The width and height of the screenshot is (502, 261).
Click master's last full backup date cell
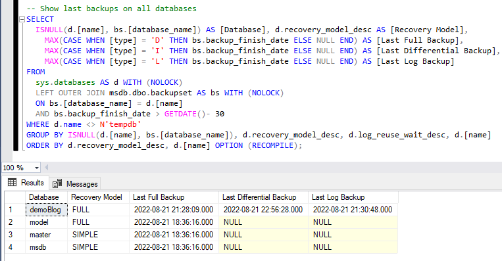pyautogui.click(x=174, y=235)
